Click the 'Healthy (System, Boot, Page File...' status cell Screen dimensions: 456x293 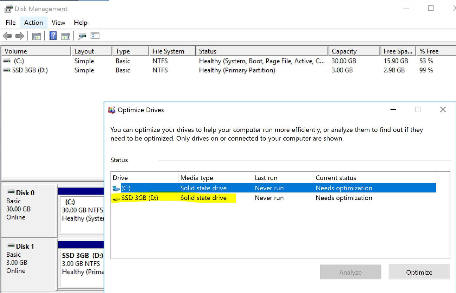[262, 61]
